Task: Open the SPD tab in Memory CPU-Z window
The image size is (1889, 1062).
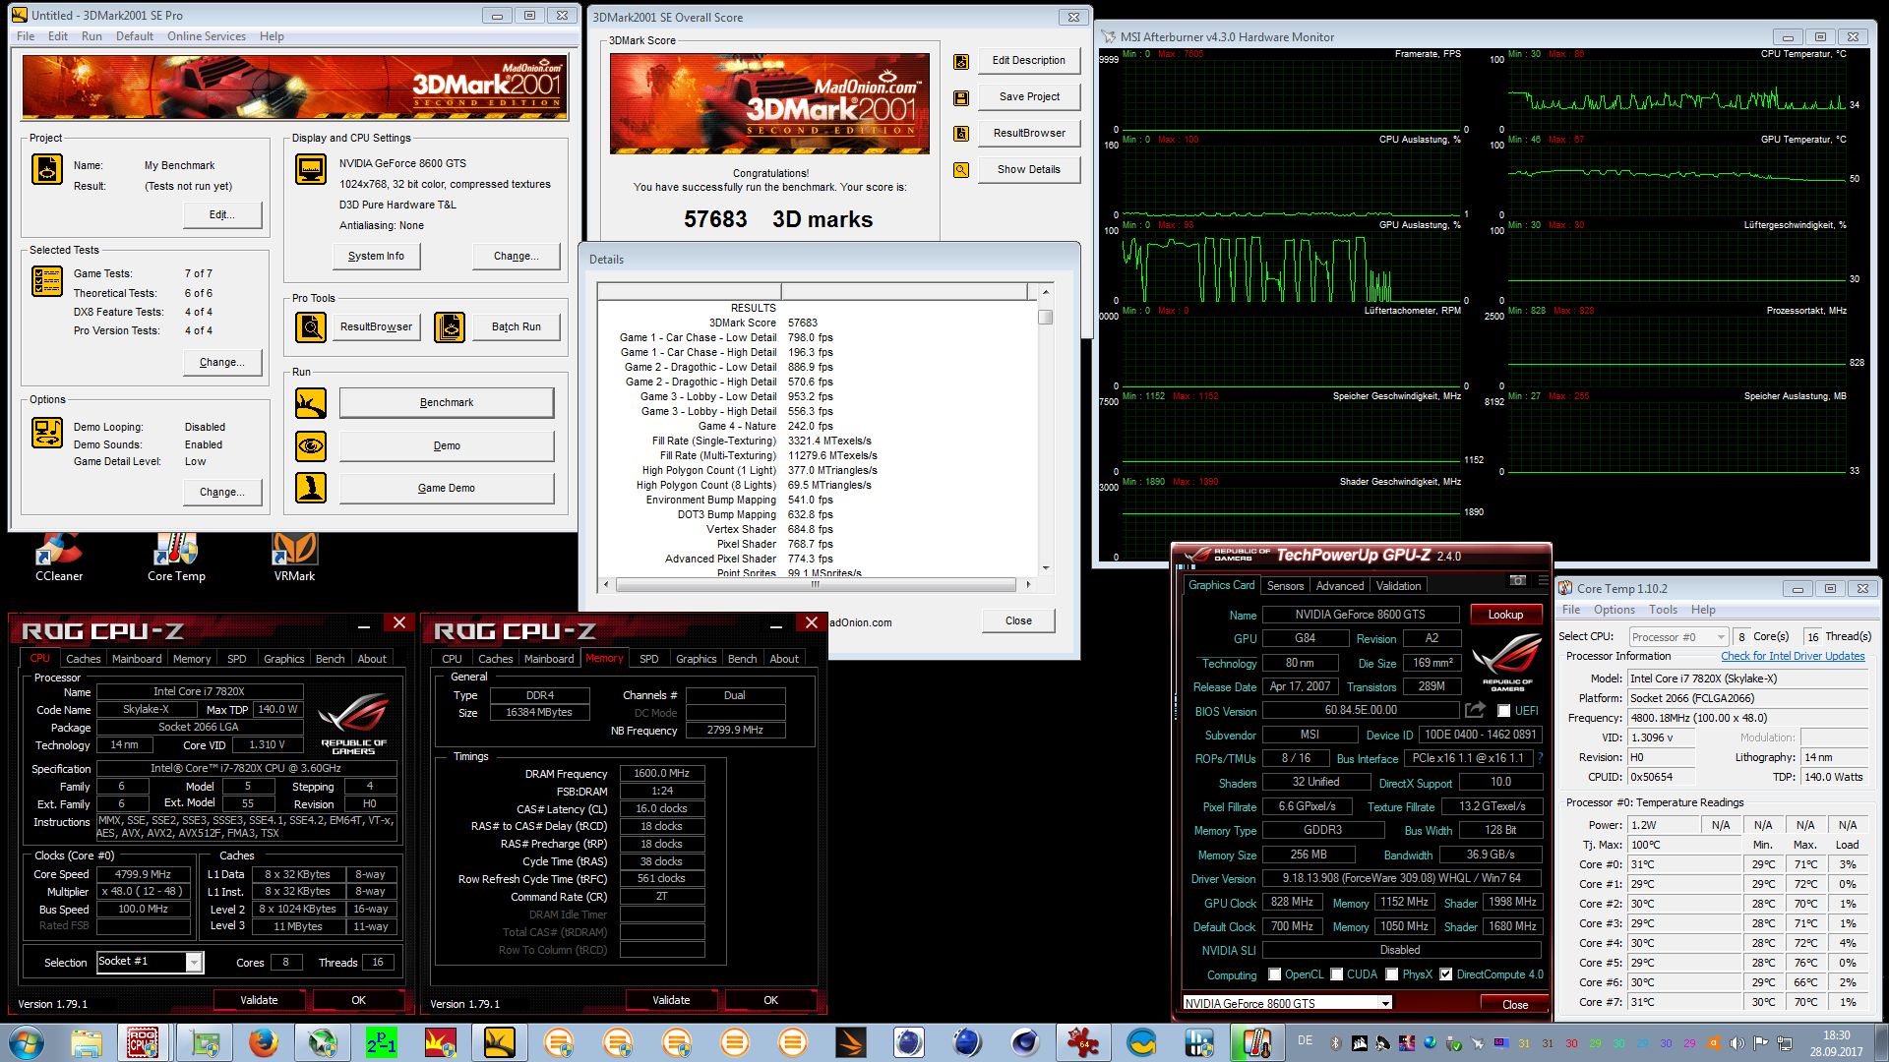Action: (x=649, y=659)
